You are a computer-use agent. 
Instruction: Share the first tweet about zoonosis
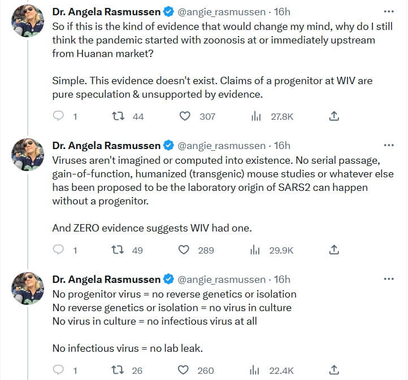tap(334, 116)
